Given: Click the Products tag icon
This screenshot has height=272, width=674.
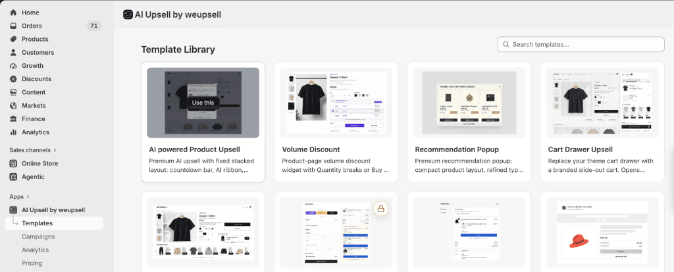Looking at the screenshot, I should pos(13,39).
